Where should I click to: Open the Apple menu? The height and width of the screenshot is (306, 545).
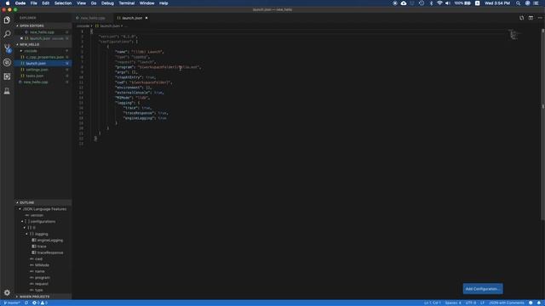[x=8, y=3]
